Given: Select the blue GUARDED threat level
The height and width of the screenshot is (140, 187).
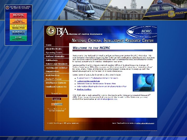Looking at the screenshot, I should 18,33.
